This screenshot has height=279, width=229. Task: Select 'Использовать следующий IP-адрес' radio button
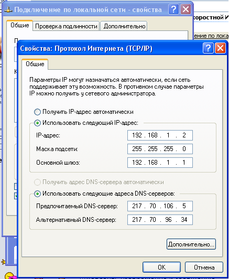pos(37,123)
